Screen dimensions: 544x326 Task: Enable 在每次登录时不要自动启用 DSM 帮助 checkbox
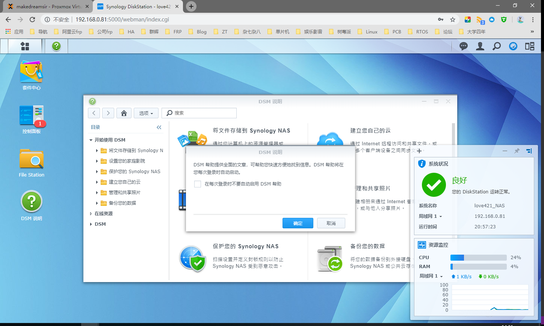pos(198,184)
